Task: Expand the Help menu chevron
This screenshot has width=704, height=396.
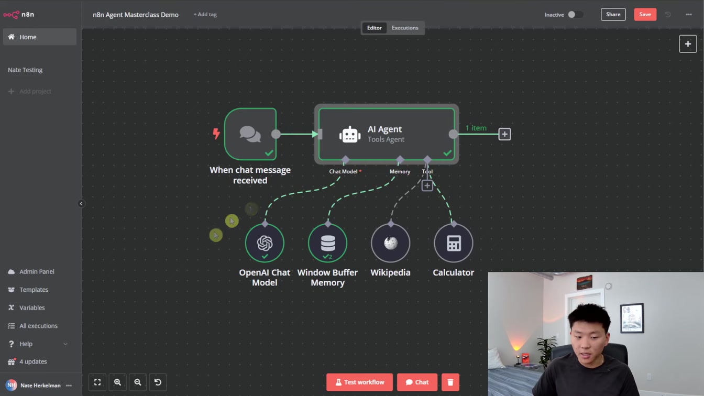Action: (65, 344)
